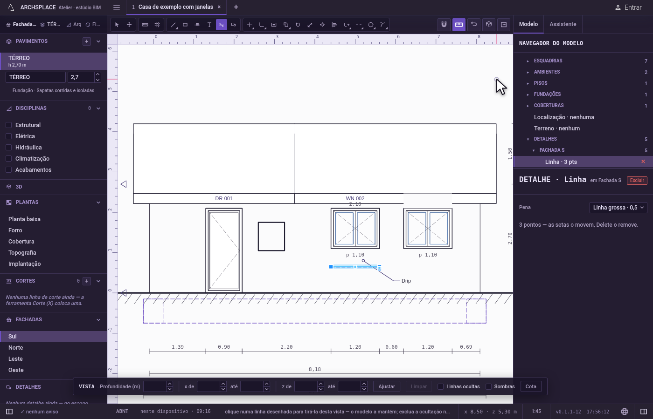
Task: Select the Rotate tool icon
Action: pyautogui.click(x=298, y=25)
